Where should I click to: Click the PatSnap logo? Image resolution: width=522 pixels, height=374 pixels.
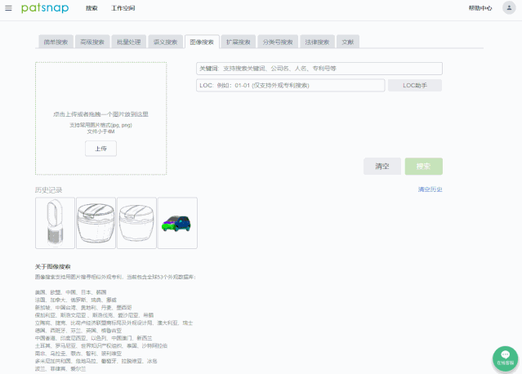[x=45, y=8]
